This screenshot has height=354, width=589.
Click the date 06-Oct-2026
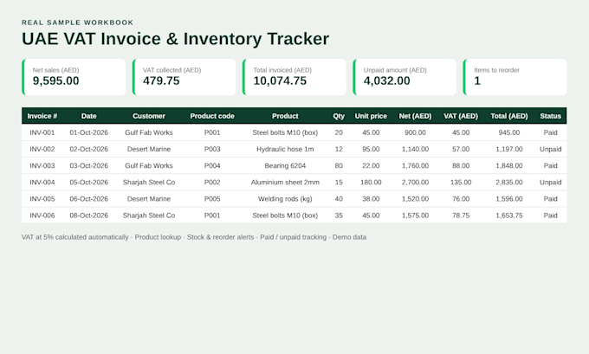[x=88, y=198]
